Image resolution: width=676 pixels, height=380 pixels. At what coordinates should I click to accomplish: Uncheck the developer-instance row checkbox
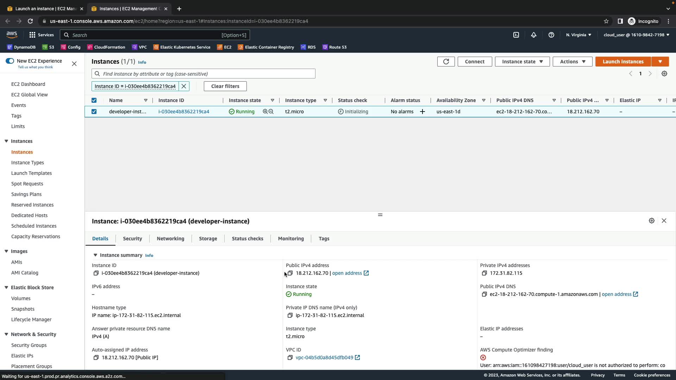coord(94,112)
